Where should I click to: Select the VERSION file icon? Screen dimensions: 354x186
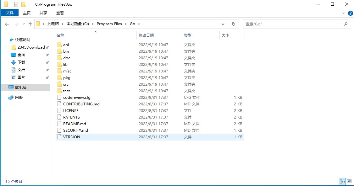pyautogui.click(x=59, y=137)
